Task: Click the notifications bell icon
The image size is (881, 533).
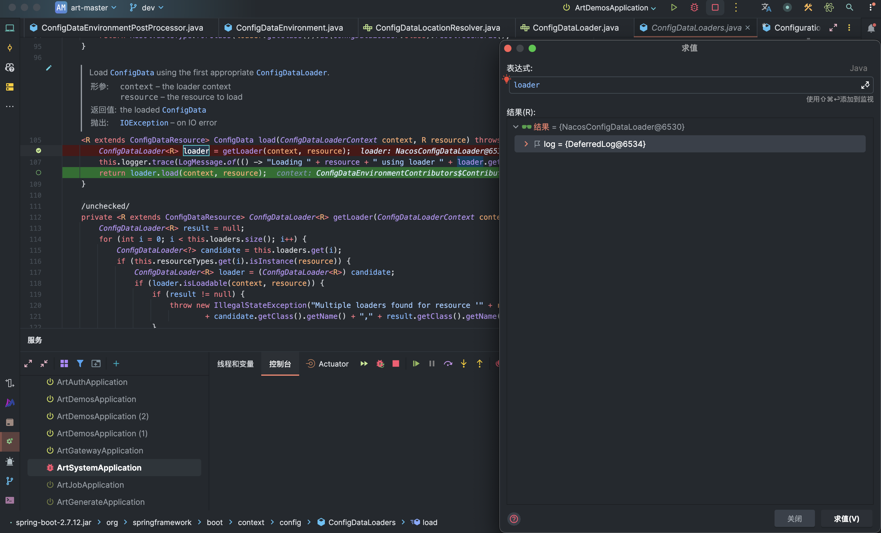Action: click(x=871, y=28)
